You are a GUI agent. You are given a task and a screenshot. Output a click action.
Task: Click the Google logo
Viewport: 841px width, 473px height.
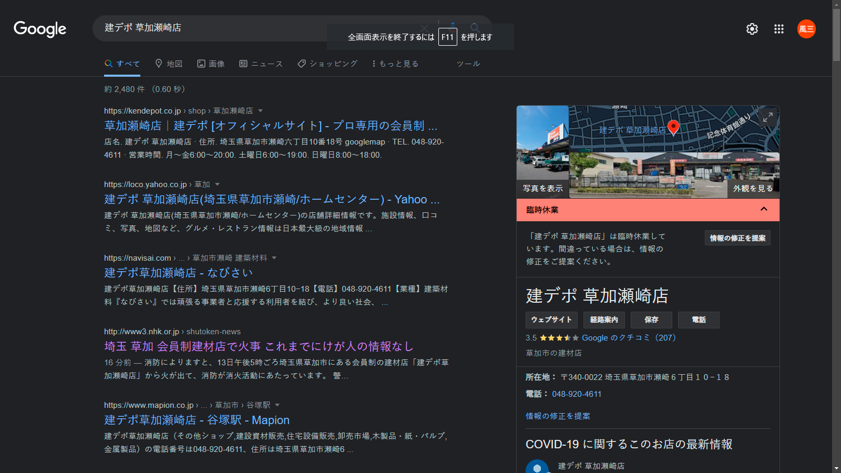point(40,29)
